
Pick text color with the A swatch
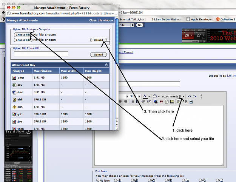coord(145,96)
